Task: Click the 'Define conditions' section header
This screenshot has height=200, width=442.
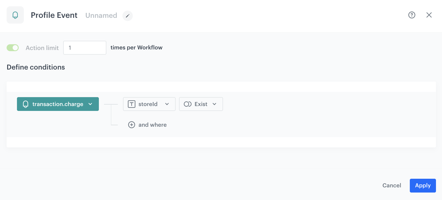Action: [36, 67]
